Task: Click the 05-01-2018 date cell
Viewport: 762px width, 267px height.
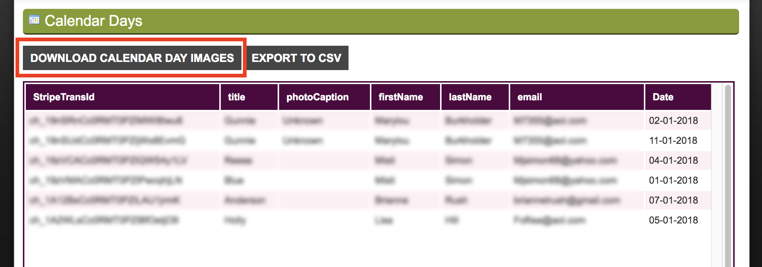Action: (673, 220)
